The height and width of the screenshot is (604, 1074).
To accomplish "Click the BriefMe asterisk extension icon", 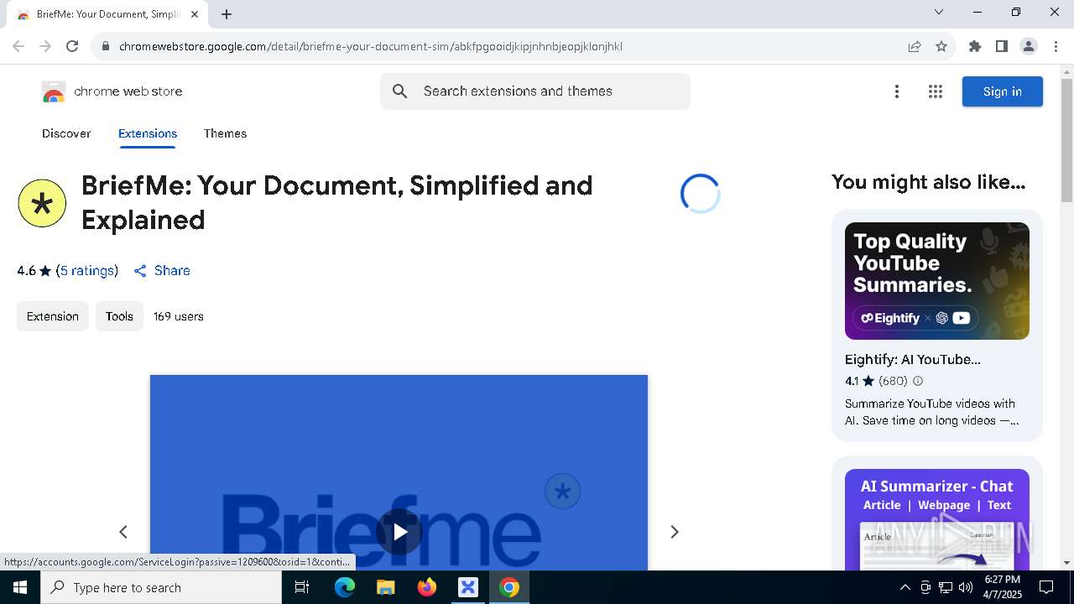I will pos(42,203).
